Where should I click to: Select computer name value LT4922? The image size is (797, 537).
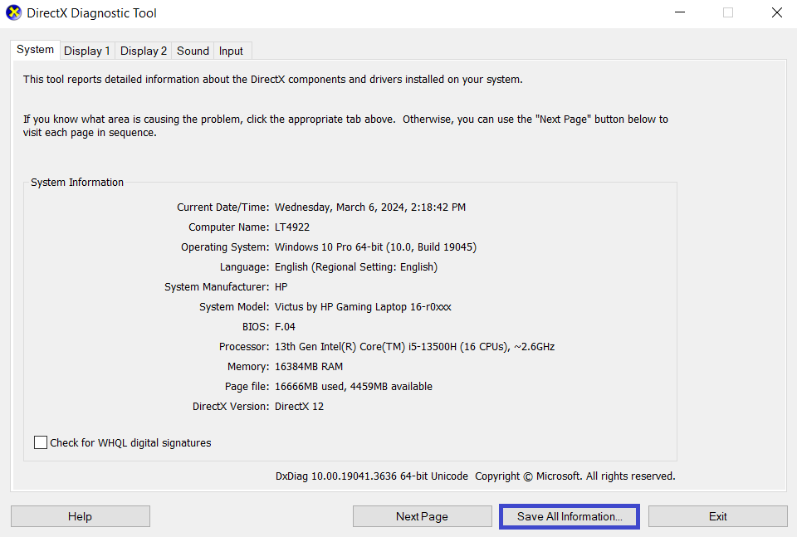[292, 227]
